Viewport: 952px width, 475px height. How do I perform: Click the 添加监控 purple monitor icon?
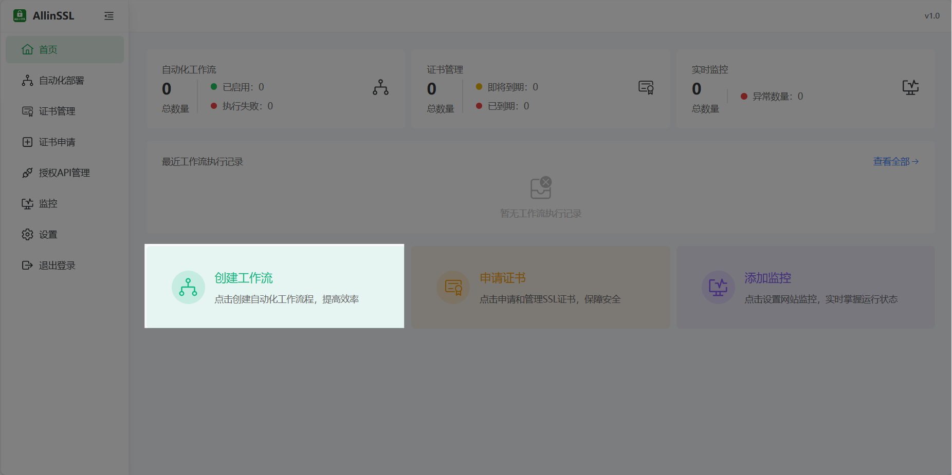coord(718,287)
